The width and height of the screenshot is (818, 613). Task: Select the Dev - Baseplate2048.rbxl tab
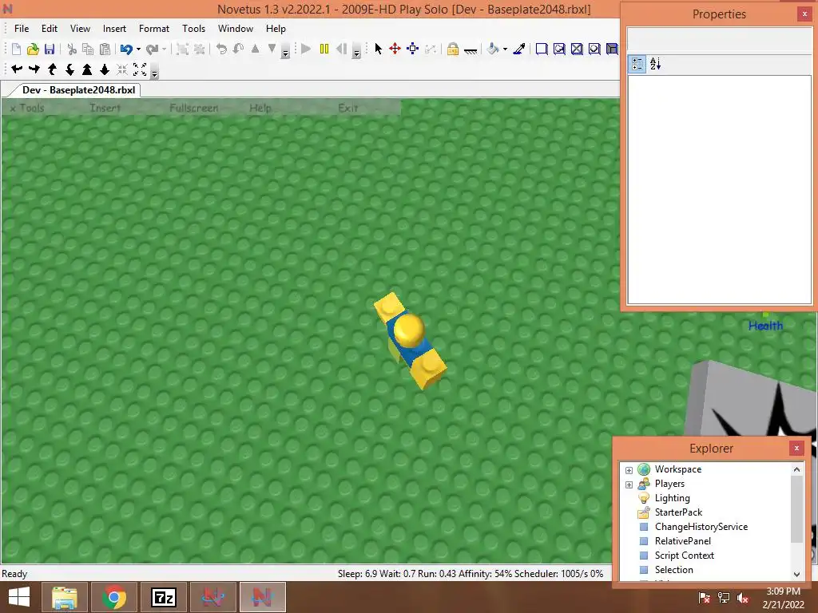[78, 89]
